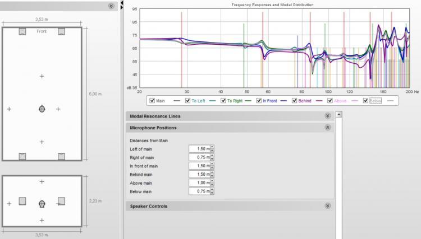Click the settings panel scrollbar up arrow
Viewport: 421px width, 239px height.
pos(338,115)
